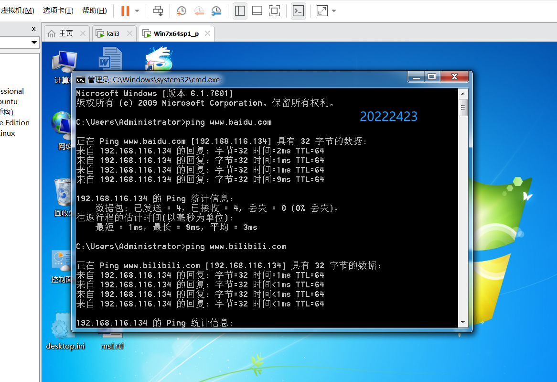Click the '数据包: 已发送 = 4' line
Viewport: 557px width, 382px height.
click(217, 208)
